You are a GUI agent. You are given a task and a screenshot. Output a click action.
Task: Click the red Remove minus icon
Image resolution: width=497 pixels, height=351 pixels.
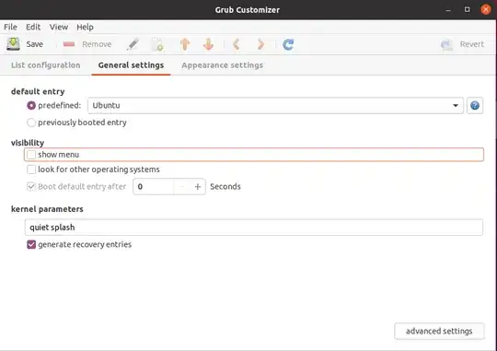click(69, 44)
